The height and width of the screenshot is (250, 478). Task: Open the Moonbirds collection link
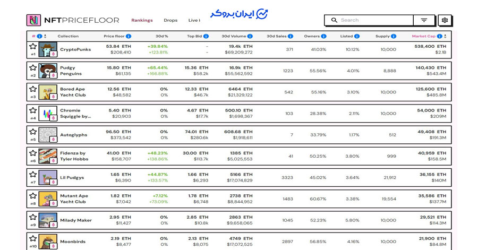73,241
